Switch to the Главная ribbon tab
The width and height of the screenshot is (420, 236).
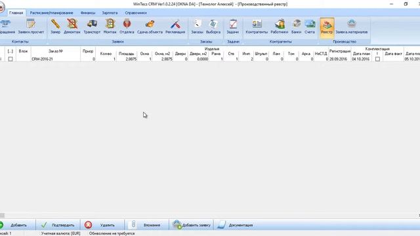(x=16, y=12)
